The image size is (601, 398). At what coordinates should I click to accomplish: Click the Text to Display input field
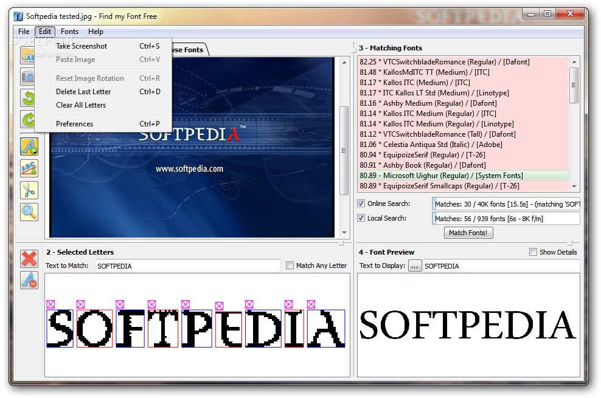click(x=501, y=266)
